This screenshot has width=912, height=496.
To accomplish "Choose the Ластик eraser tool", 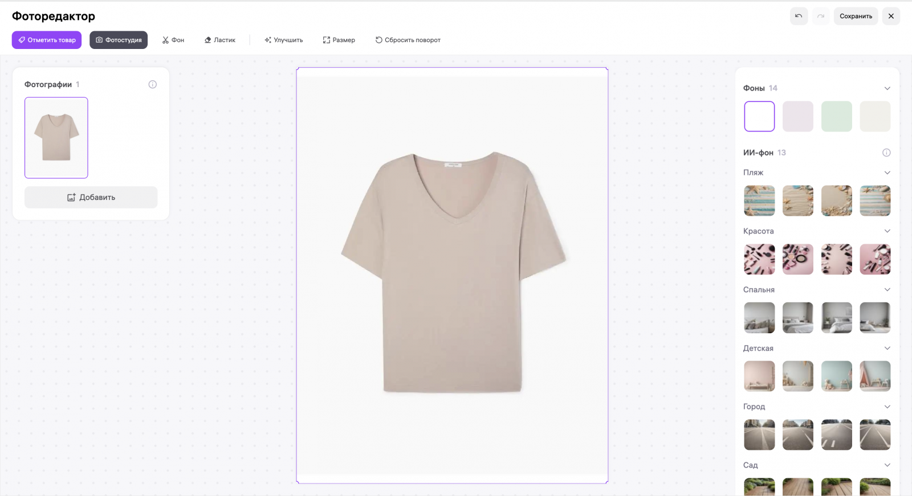I will (220, 40).
